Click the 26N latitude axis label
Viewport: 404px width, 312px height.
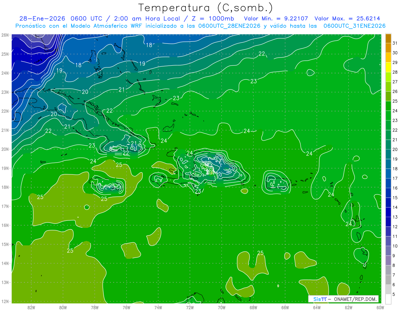tap(5, 35)
